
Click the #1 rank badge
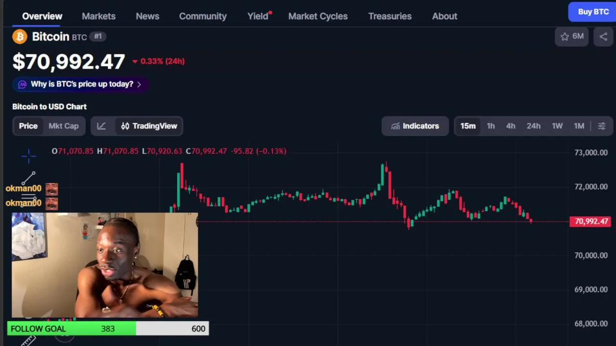[x=98, y=37]
